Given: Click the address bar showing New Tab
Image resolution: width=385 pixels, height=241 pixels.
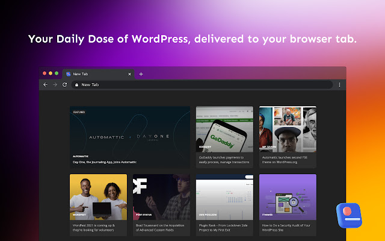Looking at the screenshot, I should (x=202, y=84).
